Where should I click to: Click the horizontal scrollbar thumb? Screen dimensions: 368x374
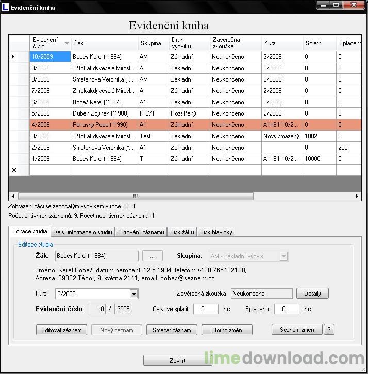(136, 197)
